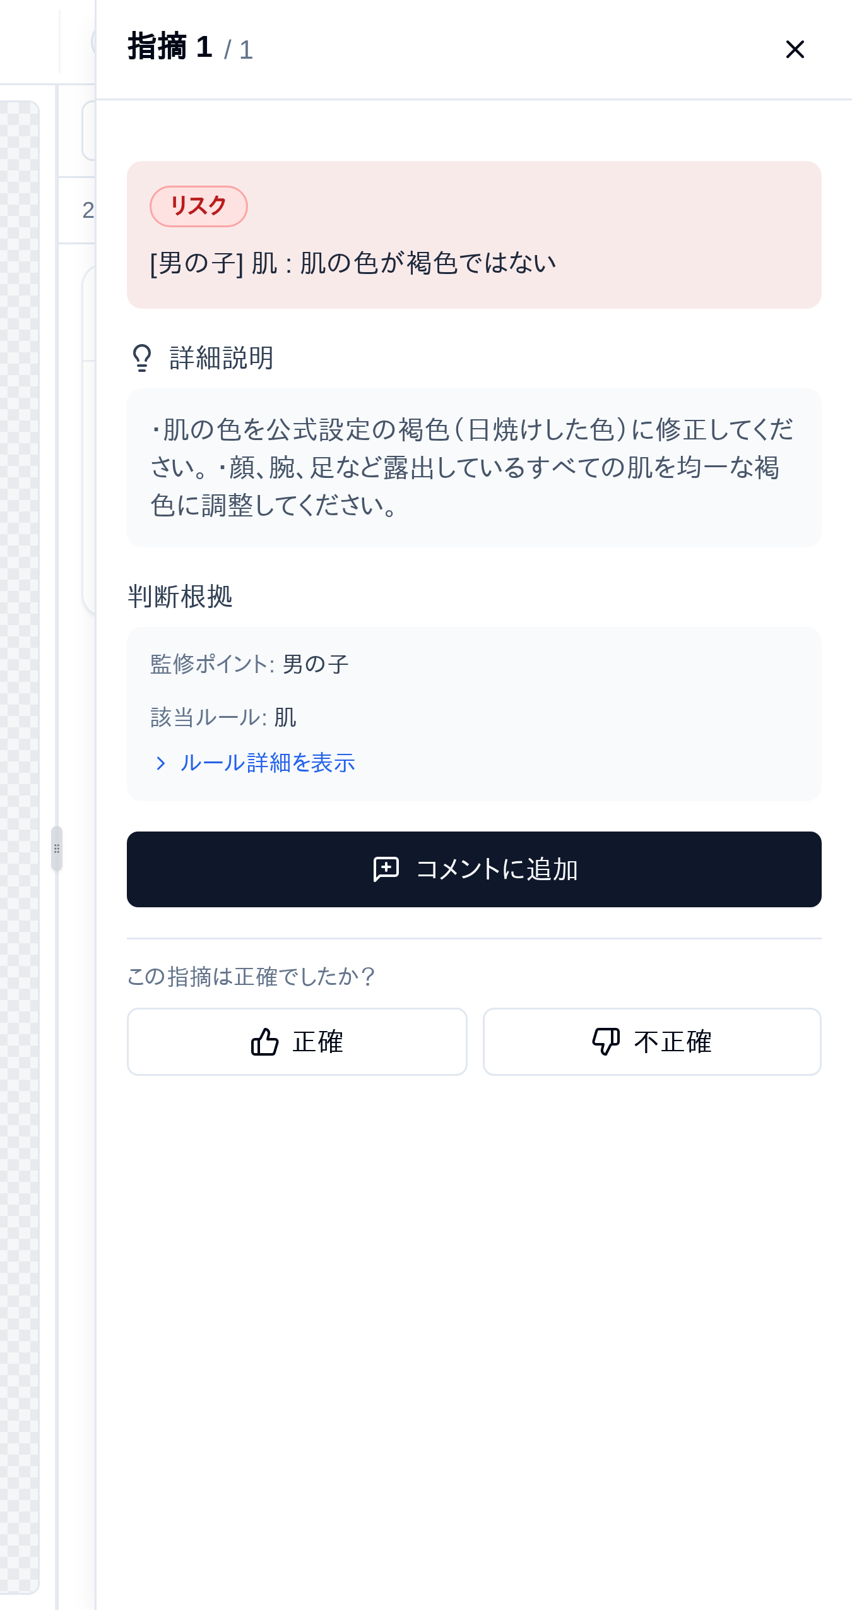Expand the 詳細説明 explanation section
Screen dimensions: 852x1610
pyautogui.click(x=220, y=358)
